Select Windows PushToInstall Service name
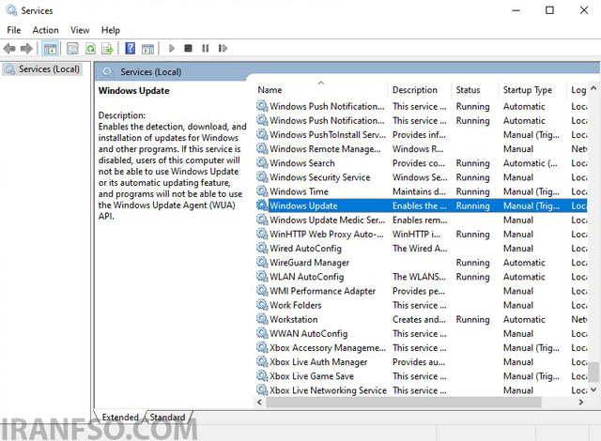The height and width of the screenshot is (441, 601). pos(328,135)
